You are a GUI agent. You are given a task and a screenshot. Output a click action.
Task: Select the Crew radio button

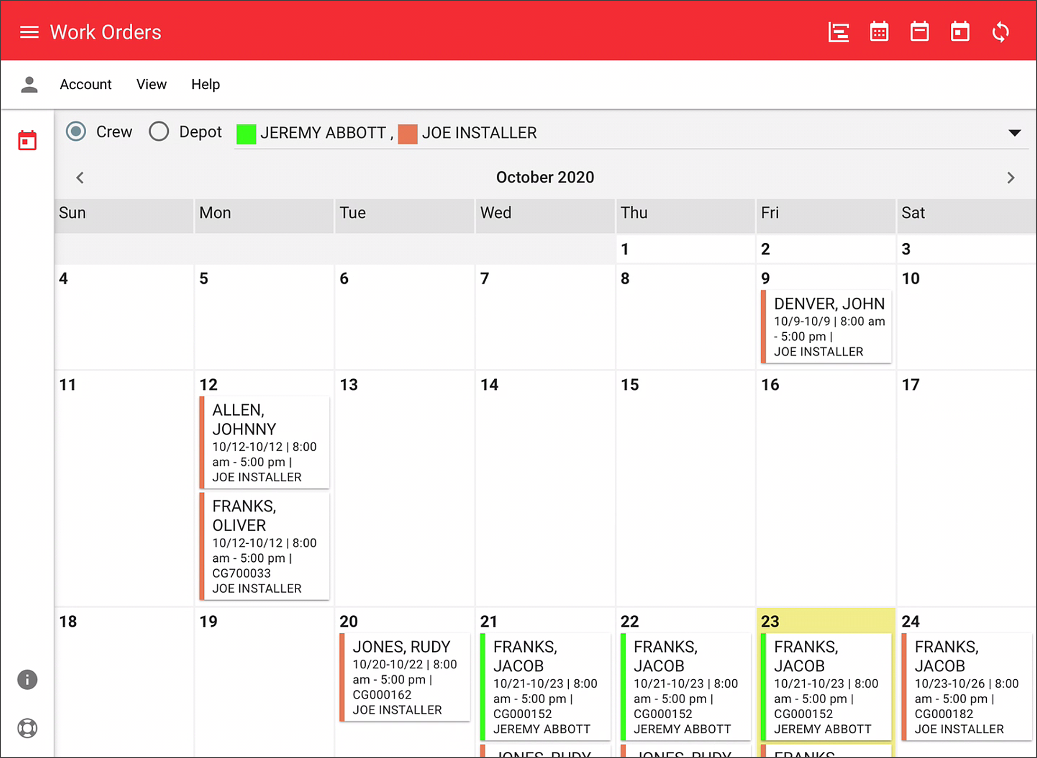pyautogui.click(x=76, y=131)
